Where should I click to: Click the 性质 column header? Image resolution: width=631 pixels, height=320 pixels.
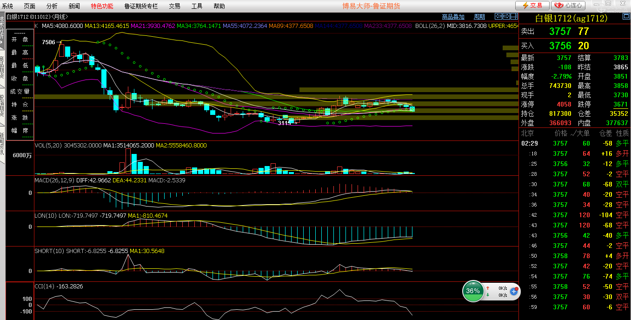(x=622, y=133)
